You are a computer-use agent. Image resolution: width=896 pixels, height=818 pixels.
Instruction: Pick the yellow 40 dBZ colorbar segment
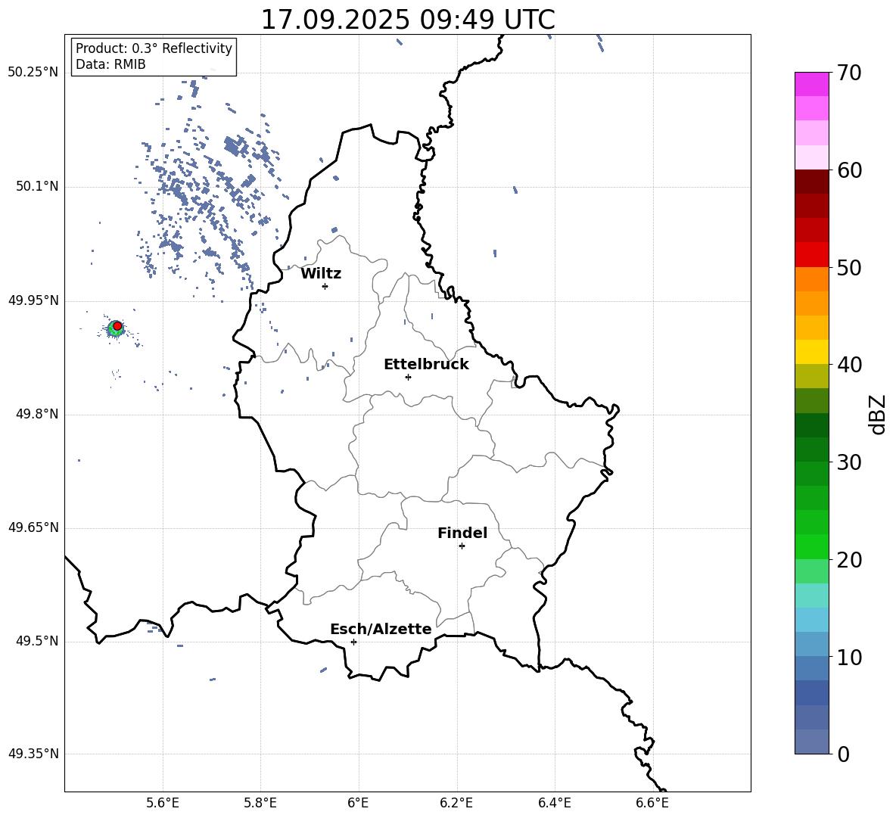(812, 352)
